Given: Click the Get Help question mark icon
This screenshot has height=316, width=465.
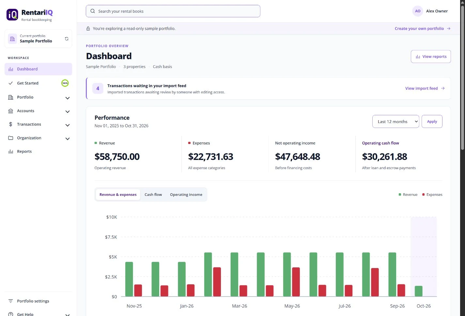Looking at the screenshot, I should [11, 314].
